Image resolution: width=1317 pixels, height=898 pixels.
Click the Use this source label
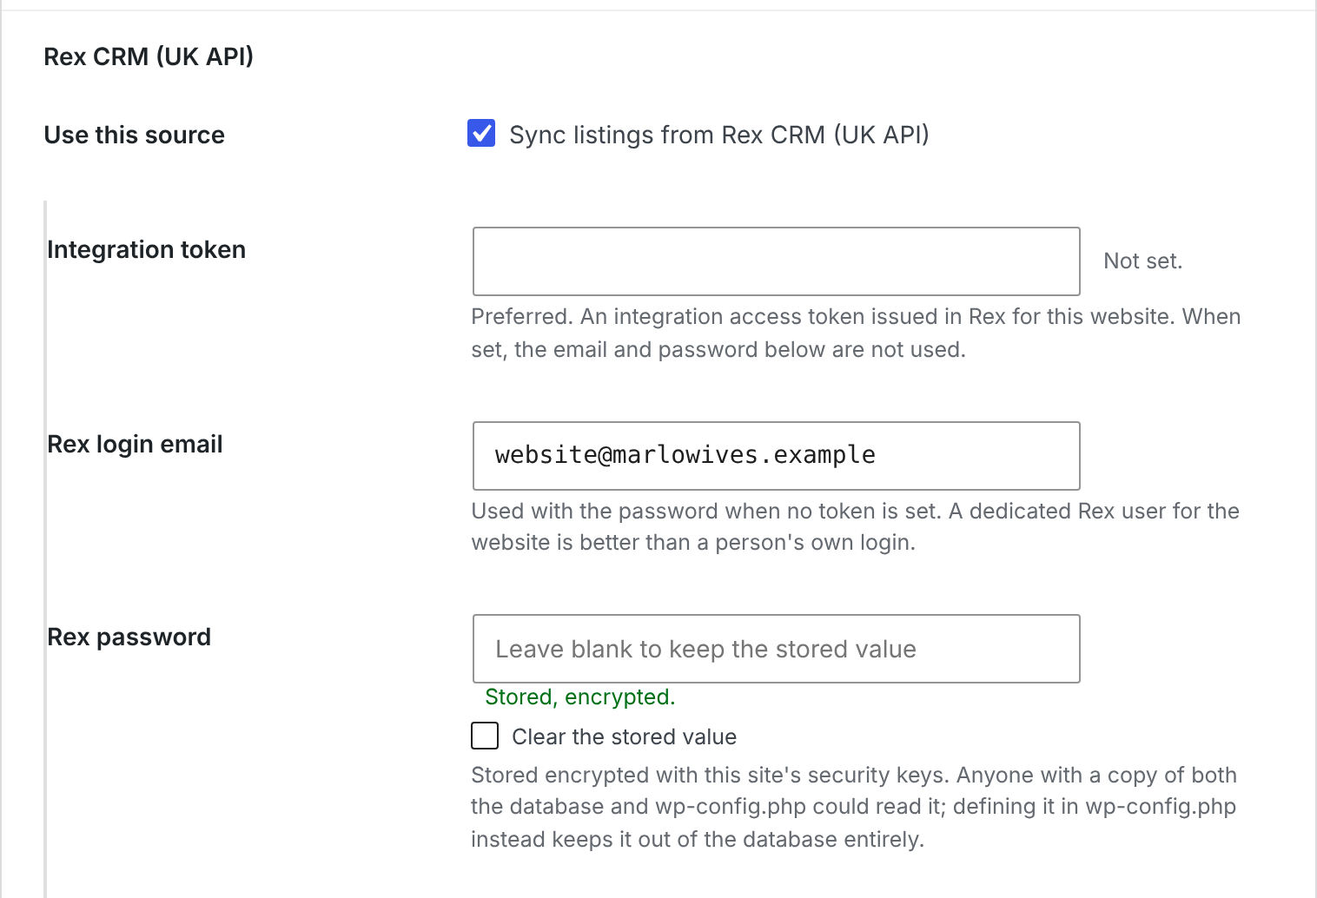click(x=135, y=135)
